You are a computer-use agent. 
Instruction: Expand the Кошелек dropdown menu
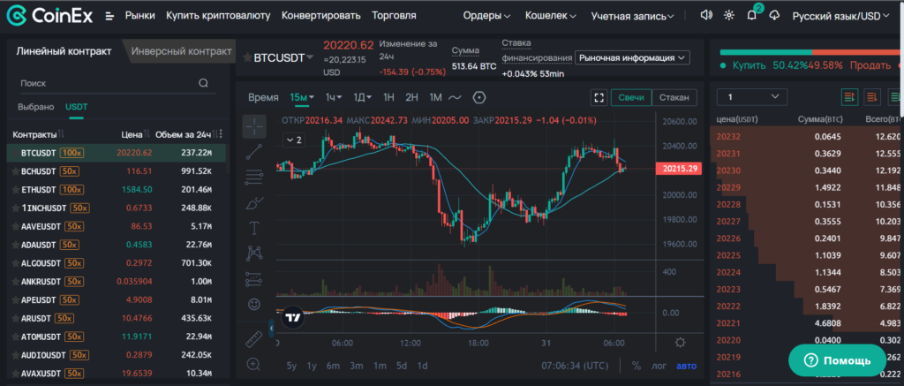tap(551, 16)
